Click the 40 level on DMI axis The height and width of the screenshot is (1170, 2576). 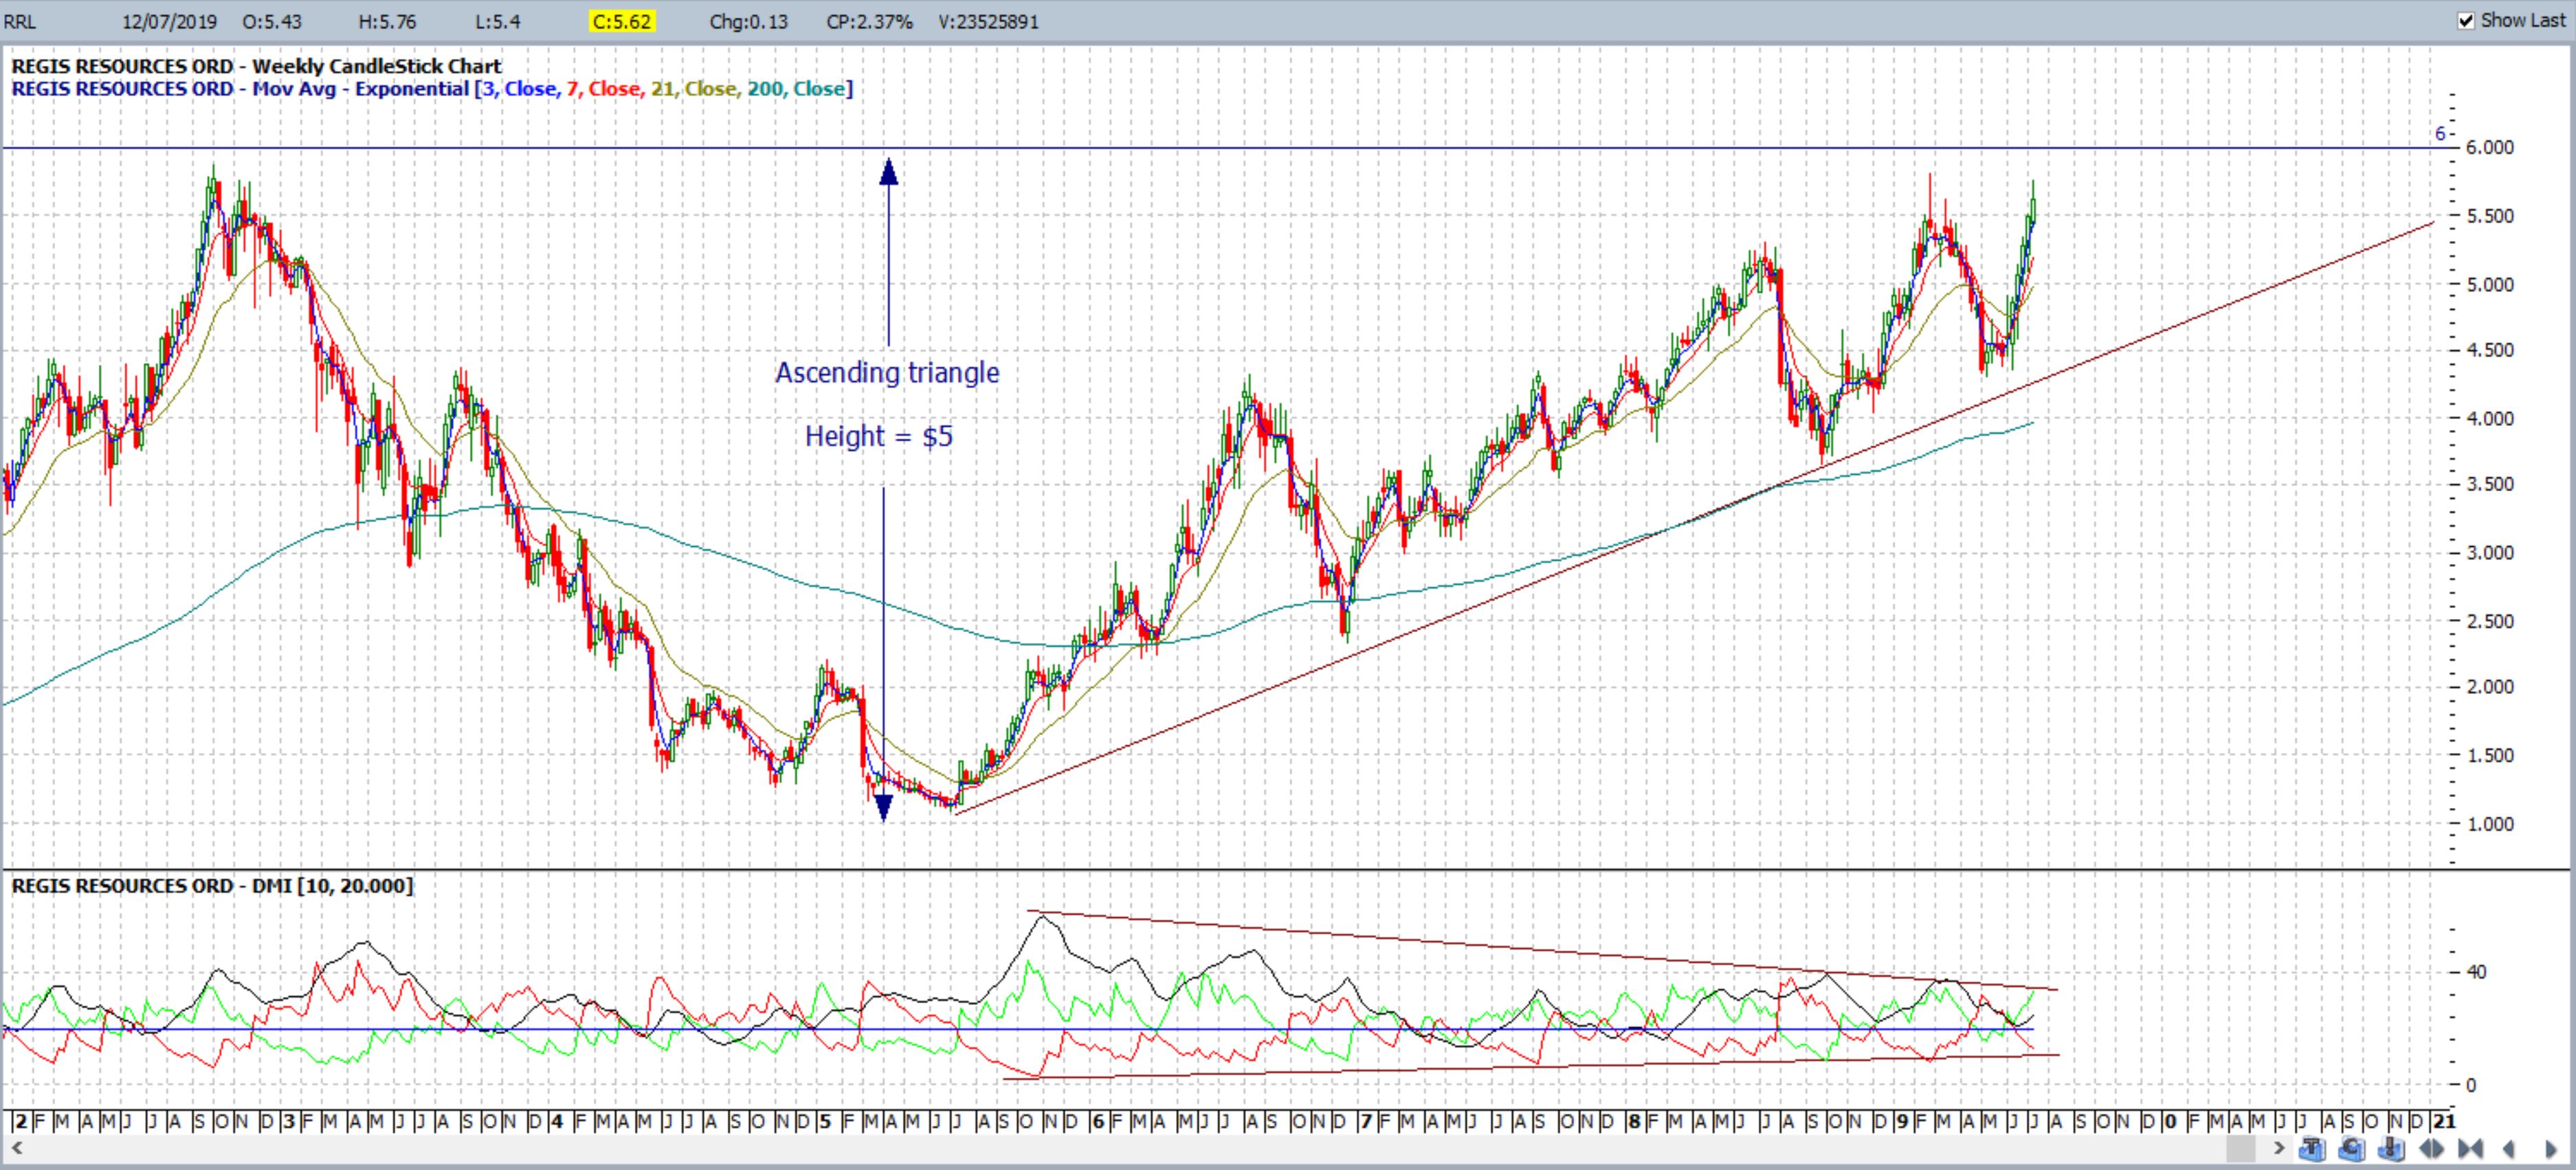point(2476,972)
